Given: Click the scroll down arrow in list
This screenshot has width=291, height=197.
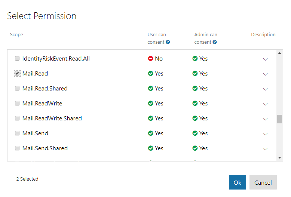Looking at the screenshot, I should click(280, 158).
